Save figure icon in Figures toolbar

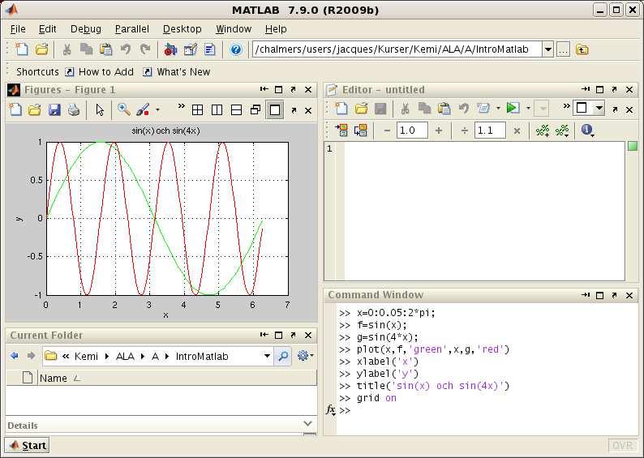pos(54,109)
